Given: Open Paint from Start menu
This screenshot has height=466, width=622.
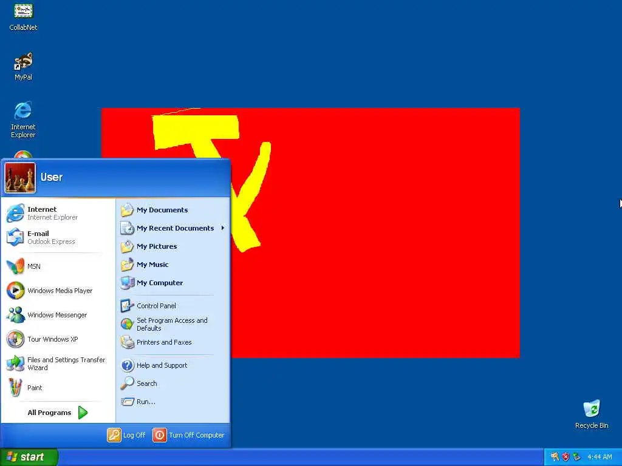Looking at the screenshot, I should 58,388.
